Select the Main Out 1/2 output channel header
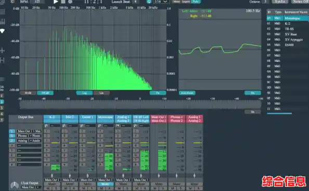This screenshot has width=309, height=191. (x=159, y=119)
